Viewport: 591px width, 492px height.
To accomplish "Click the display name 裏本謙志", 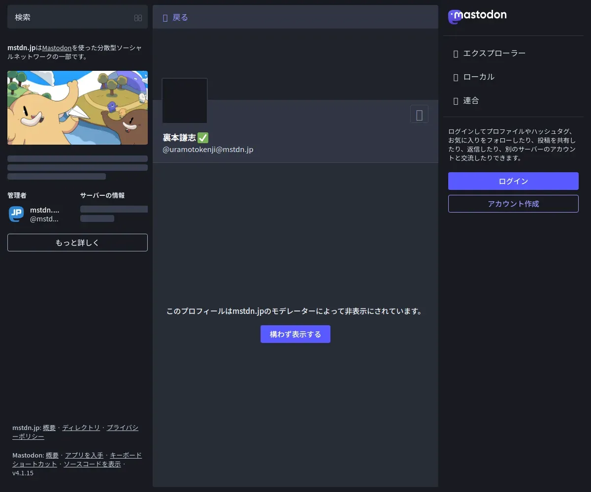I will pyautogui.click(x=179, y=137).
